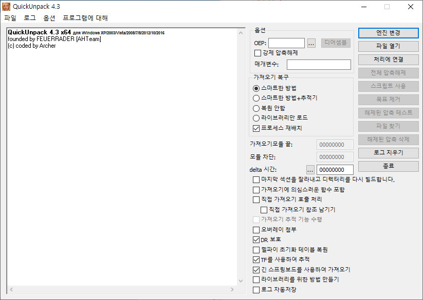This screenshot has height=300, width=423.
Task: Click the 매개변수 input field
Action: [319, 65]
